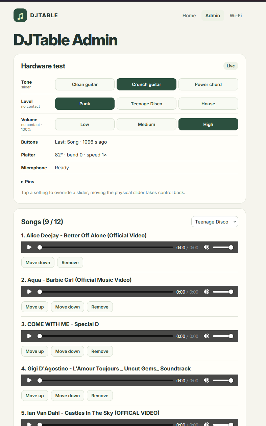Image resolution: width=266 pixels, height=426 pixels.
Task: Click the 'Hardware test' heading
Action: 43,66
